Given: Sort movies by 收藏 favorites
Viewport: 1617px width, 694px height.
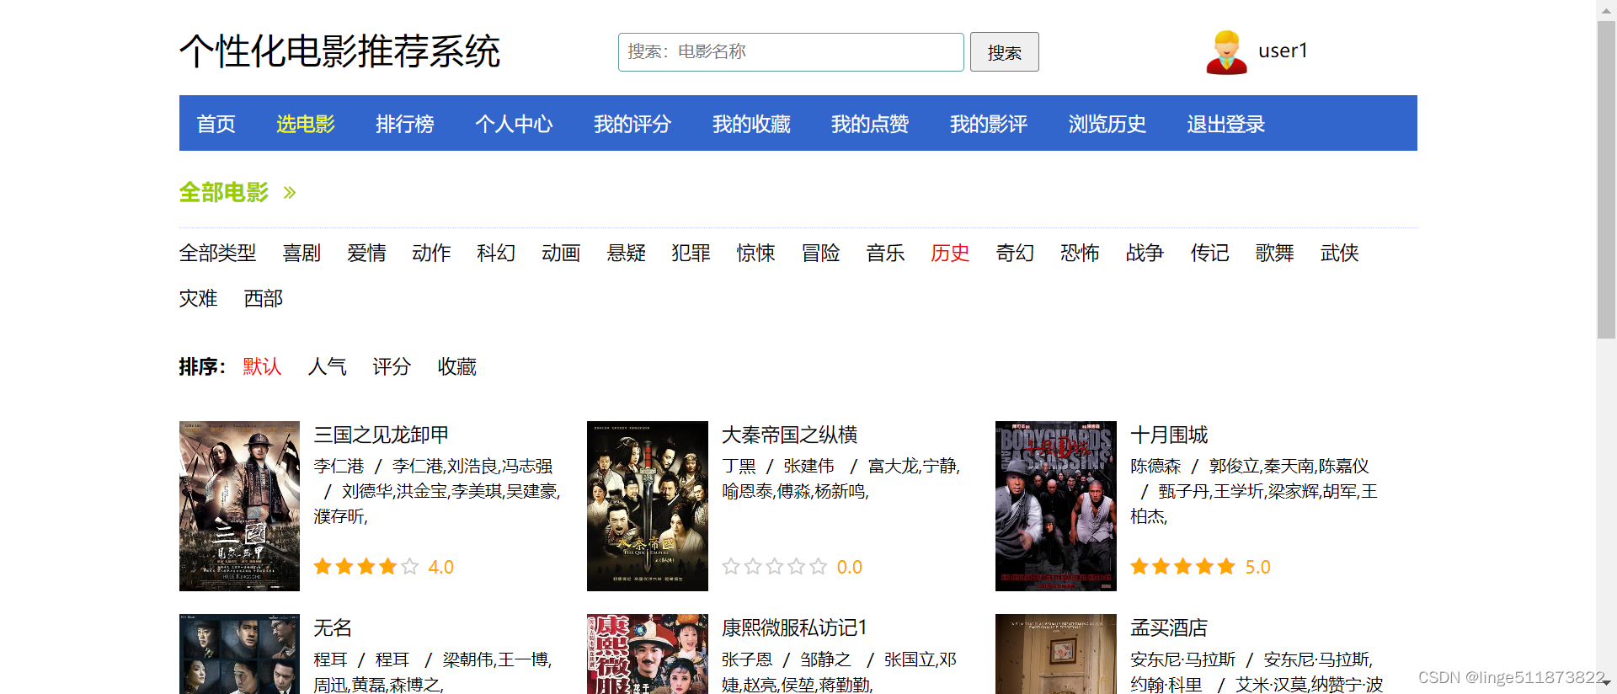Looking at the screenshot, I should (x=457, y=366).
